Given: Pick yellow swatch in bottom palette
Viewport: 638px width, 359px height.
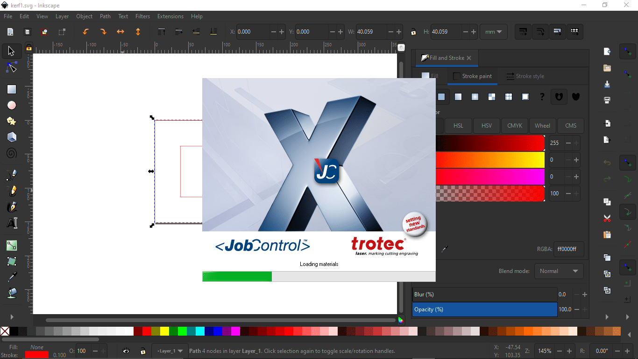Looking at the screenshot, I should 164,331.
